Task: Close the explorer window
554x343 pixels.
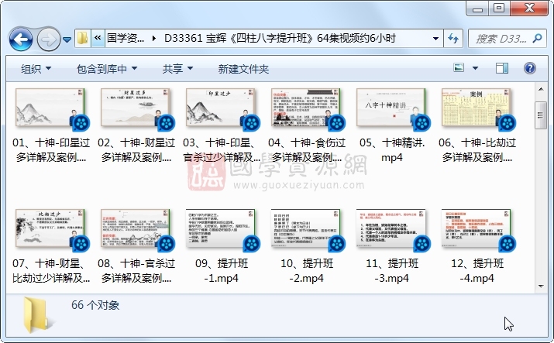Action: tap(529, 8)
